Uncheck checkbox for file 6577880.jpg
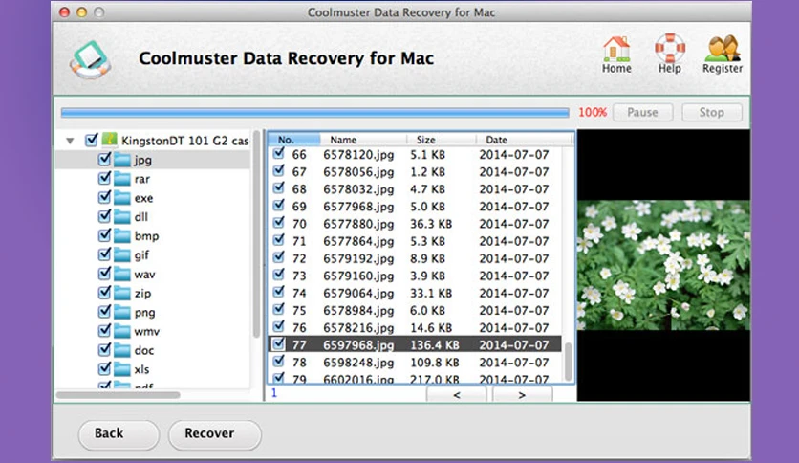This screenshot has width=799, height=463. pos(279,223)
